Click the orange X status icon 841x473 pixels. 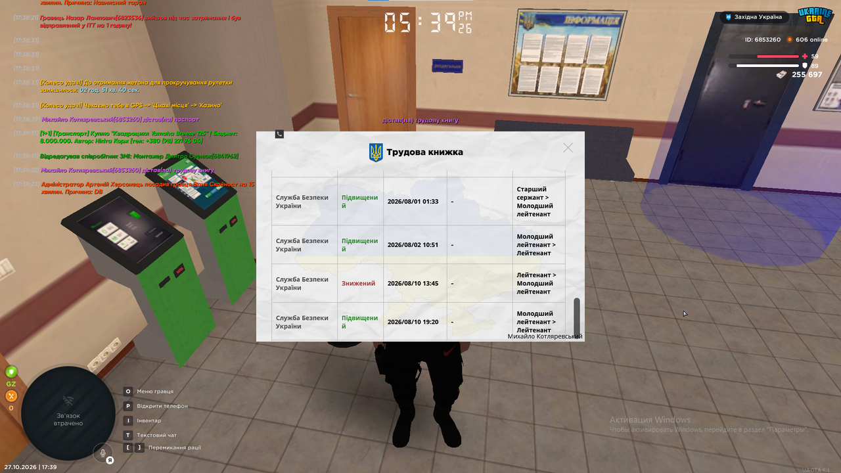coord(11,396)
